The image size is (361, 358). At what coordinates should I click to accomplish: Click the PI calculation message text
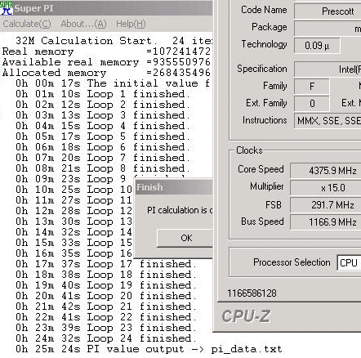tap(180, 210)
